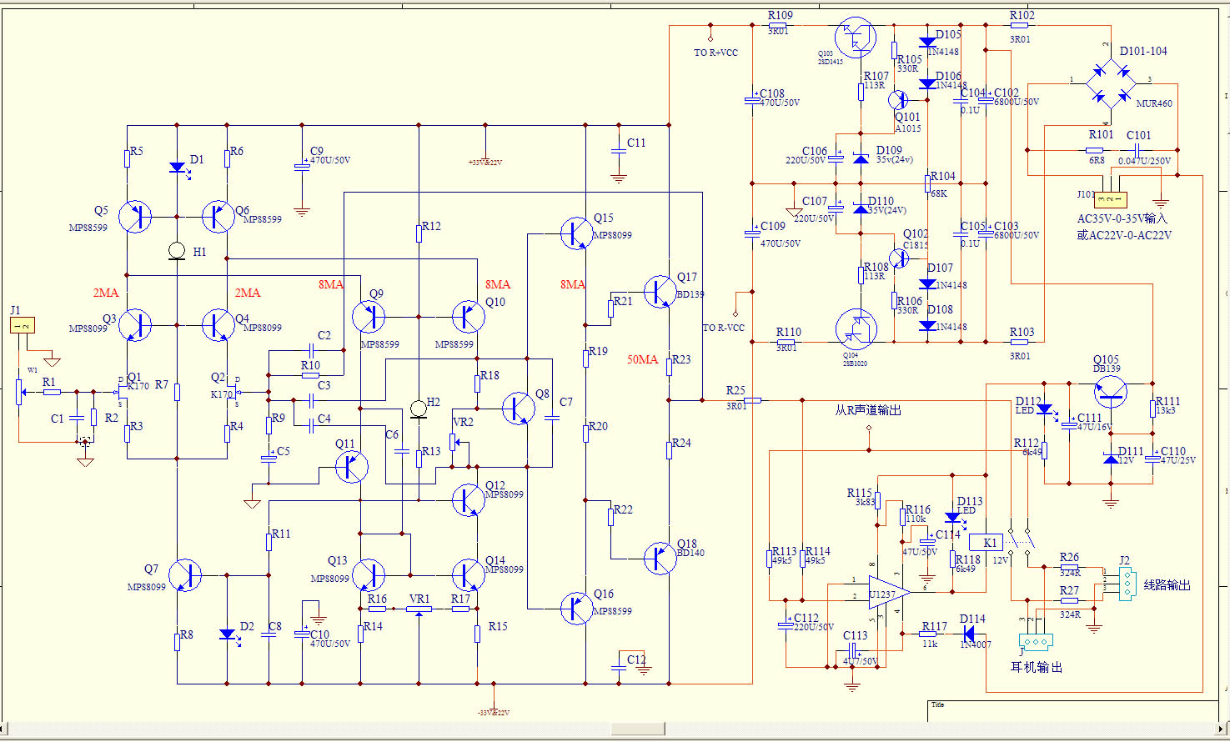Click transistor Q4 symbol
The width and height of the screenshot is (1230, 742).
tap(218, 324)
